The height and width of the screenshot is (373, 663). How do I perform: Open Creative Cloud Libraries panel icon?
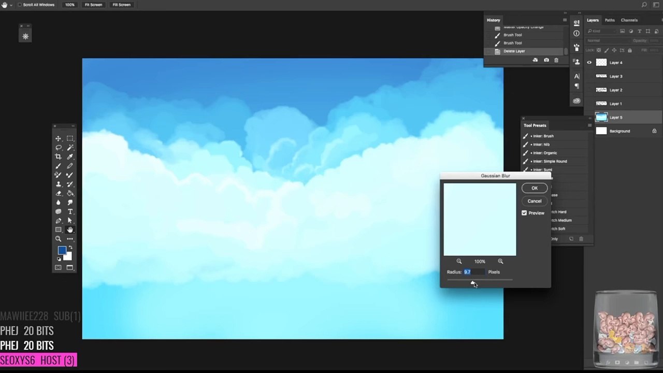576,101
